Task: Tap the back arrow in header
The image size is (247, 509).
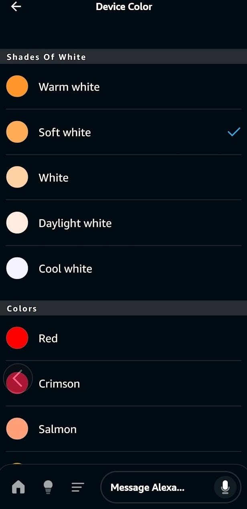Action: coord(16,7)
